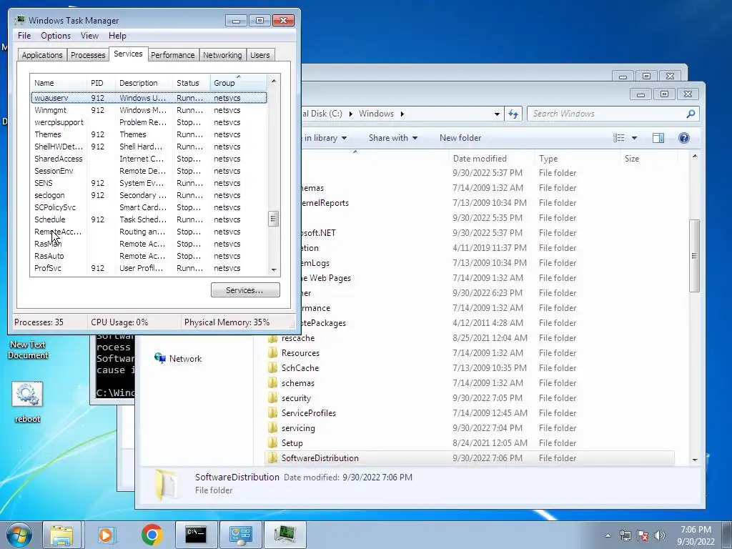732x549 pixels.
Task: Open address bar history dropdown
Action: (x=497, y=114)
